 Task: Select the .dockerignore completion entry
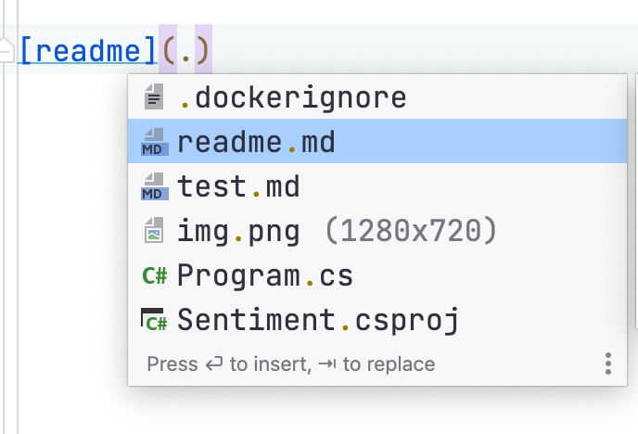click(377, 97)
